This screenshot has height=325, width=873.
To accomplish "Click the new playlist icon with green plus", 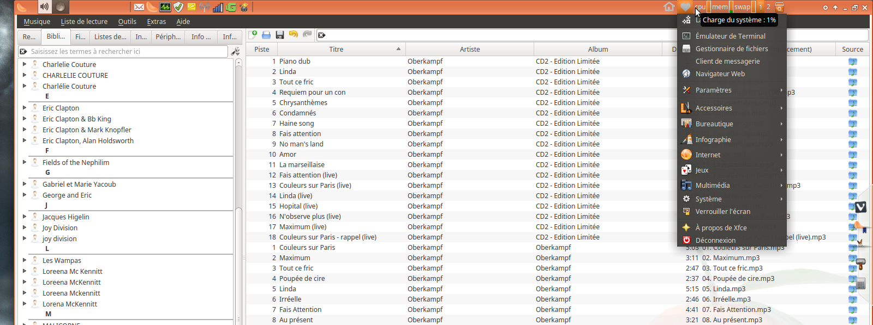I will click(253, 35).
